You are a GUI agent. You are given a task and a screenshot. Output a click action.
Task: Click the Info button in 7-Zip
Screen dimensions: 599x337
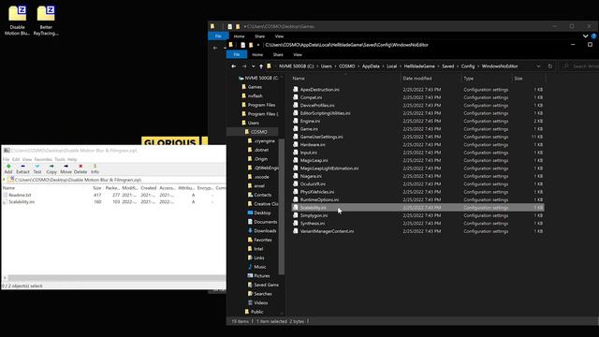95,168
